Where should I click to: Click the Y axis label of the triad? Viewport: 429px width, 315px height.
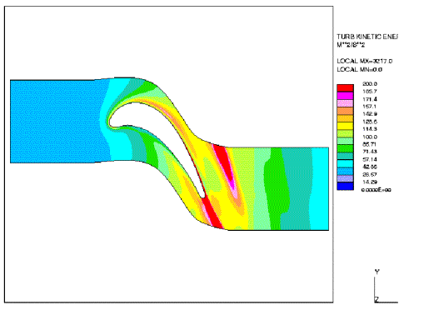(377, 272)
